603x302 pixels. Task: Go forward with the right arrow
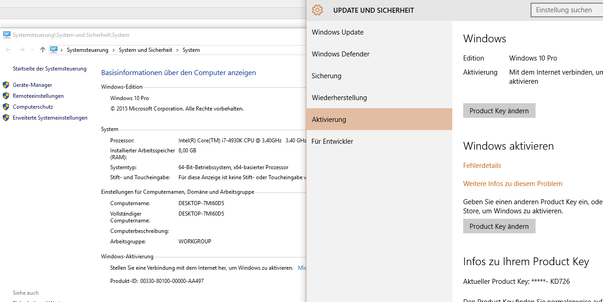pos(21,50)
